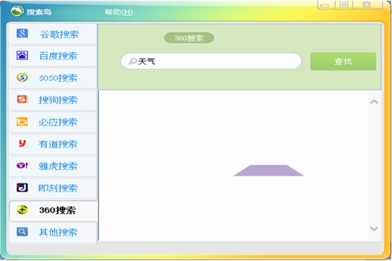392x261 pixels.
Task: Click the search box containing 天气
Action: tap(216, 61)
